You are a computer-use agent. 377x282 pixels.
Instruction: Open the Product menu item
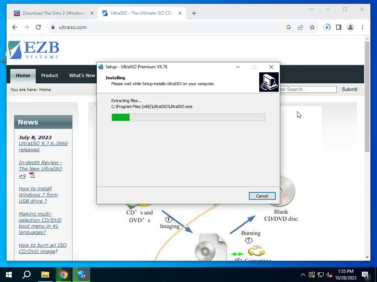click(x=50, y=76)
